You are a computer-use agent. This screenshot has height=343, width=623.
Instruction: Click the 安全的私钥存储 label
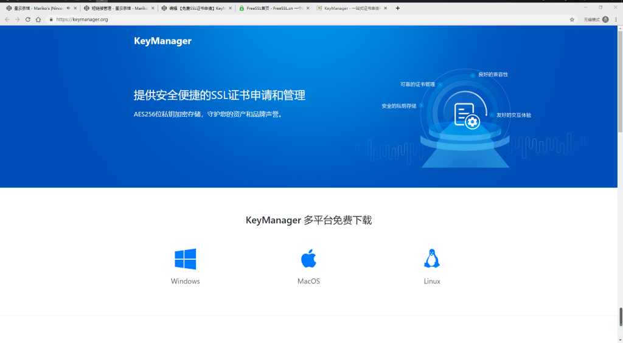[x=399, y=106]
